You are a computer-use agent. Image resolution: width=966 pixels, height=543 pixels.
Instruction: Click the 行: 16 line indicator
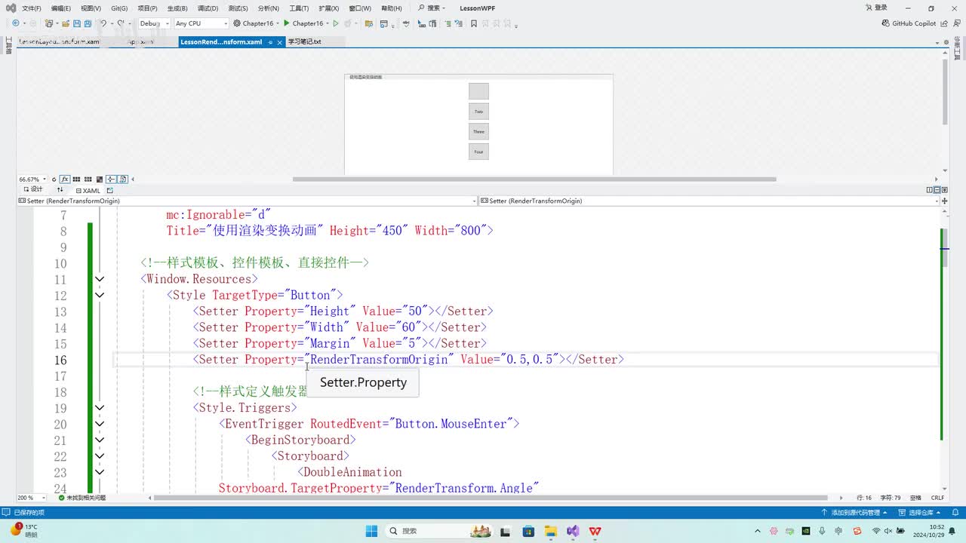pos(864,498)
